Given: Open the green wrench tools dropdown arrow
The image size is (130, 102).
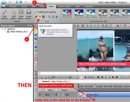Looking at the screenshot, I should pos(59,17).
